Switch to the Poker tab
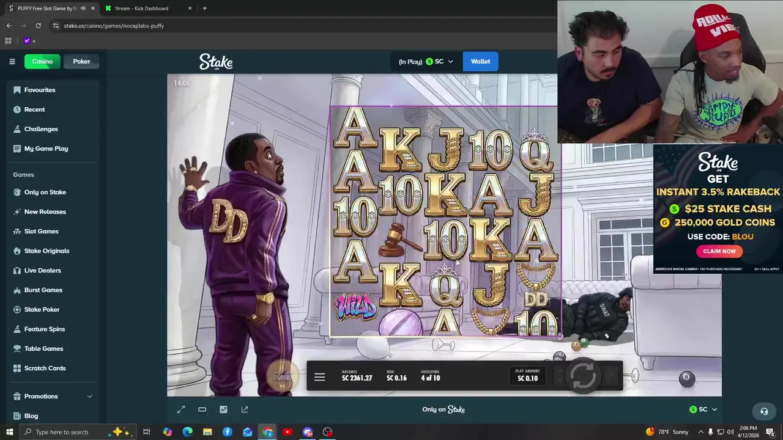This screenshot has width=783, height=440. [x=81, y=61]
